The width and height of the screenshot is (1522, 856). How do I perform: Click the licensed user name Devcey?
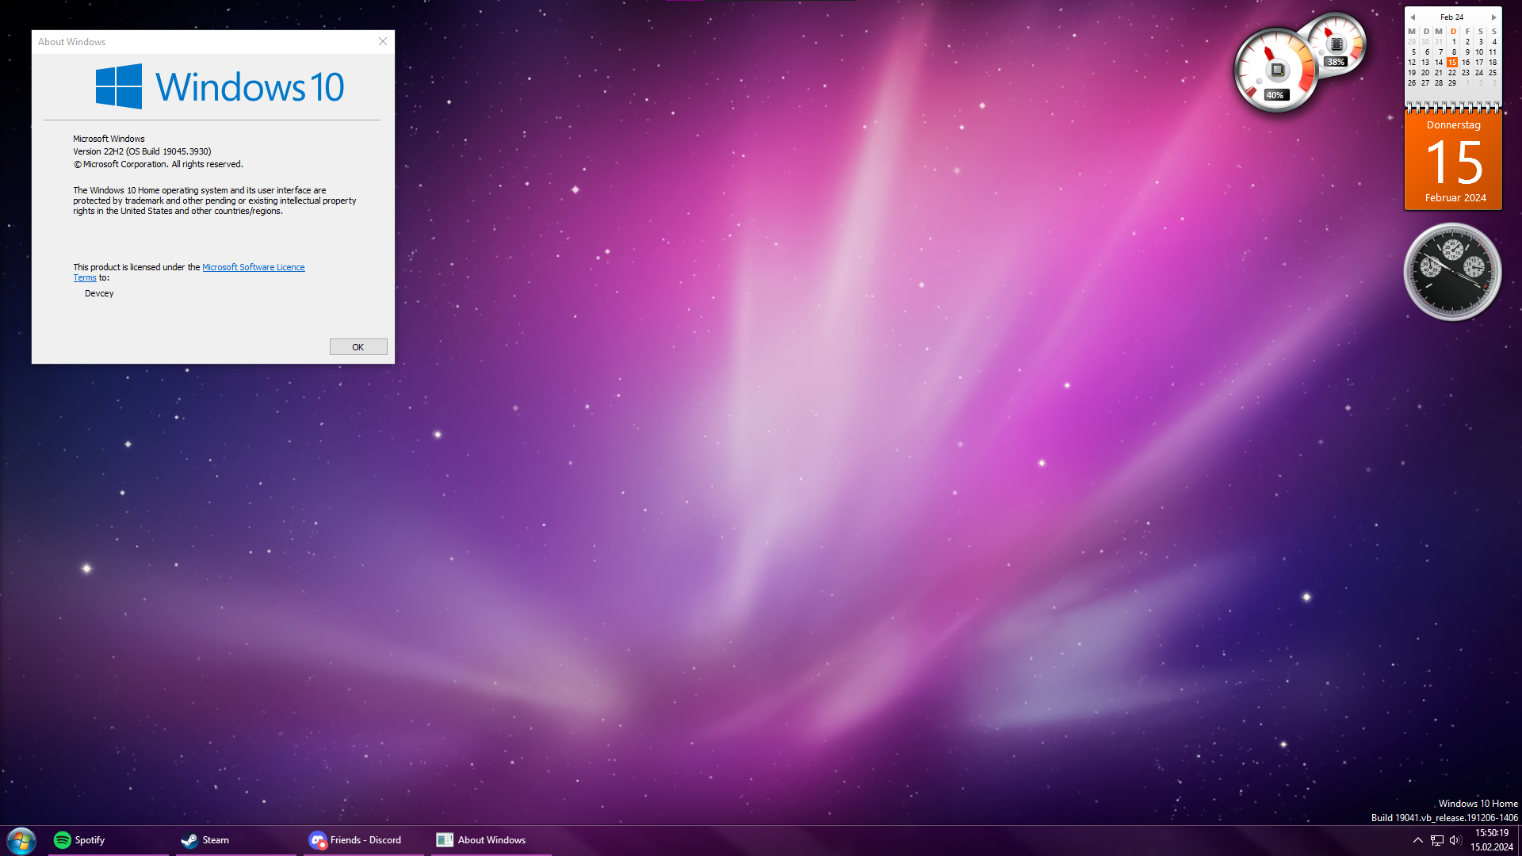pyautogui.click(x=99, y=293)
